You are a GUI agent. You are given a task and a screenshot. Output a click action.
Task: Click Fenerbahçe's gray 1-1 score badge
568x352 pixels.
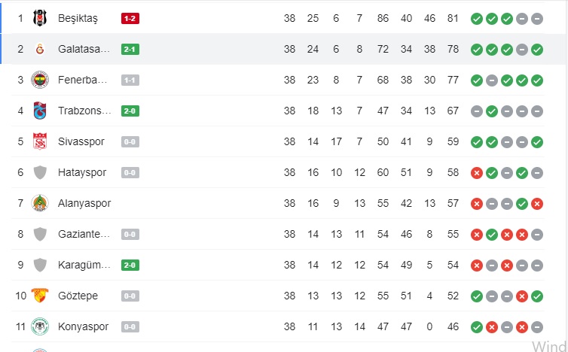pyautogui.click(x=130, y=80)
